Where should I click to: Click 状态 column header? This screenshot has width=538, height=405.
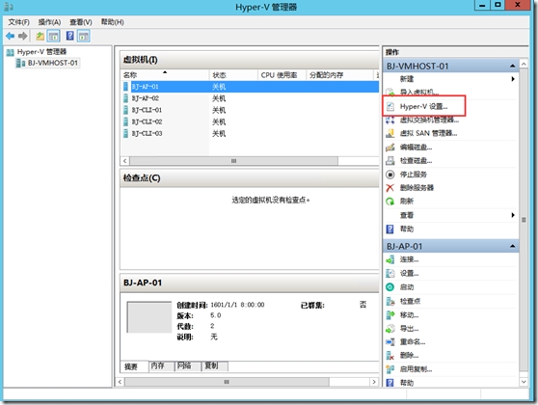pos(233,75)
